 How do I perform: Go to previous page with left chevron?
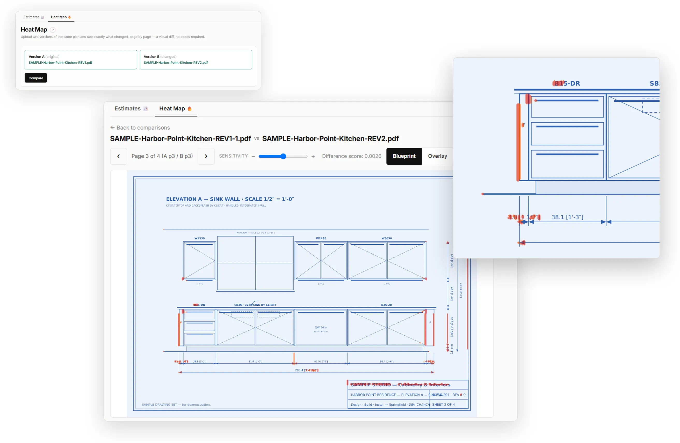pos(119,156)
